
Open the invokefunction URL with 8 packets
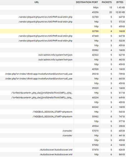tap(38, 78)
